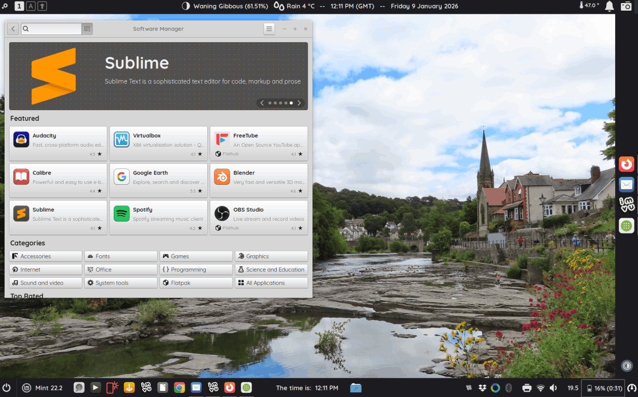This screenshot has width=638, height=397.
Task: Click the volume icon in system tray
Action: point(553,388)
